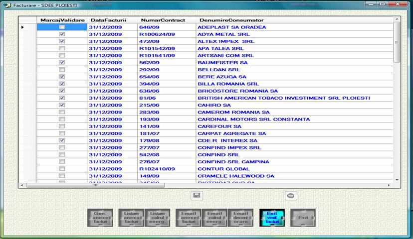The image size is (413, 239).
Task: Click contract number 179/08
Action: coord(167,141)
